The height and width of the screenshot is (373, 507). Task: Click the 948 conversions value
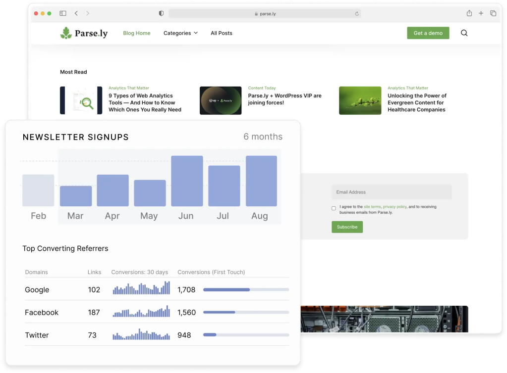[x=184, y=335]
